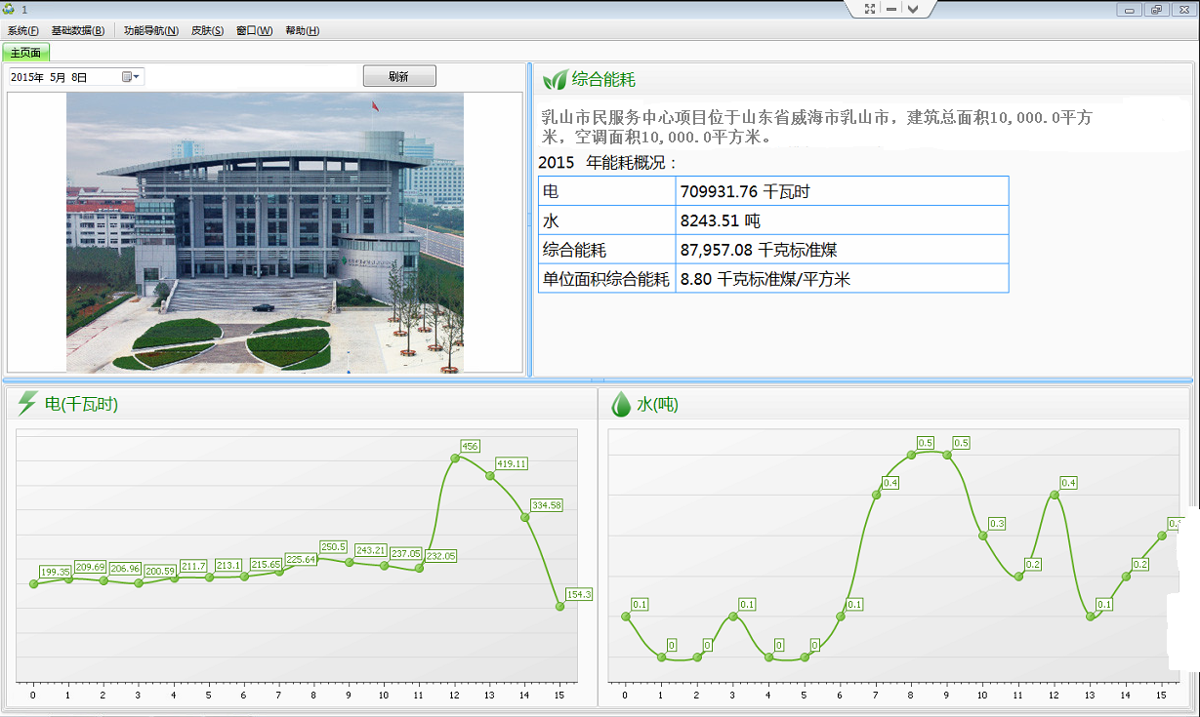
Task: Click the building photo thumbnail
Action: click(x=265, y=232)
